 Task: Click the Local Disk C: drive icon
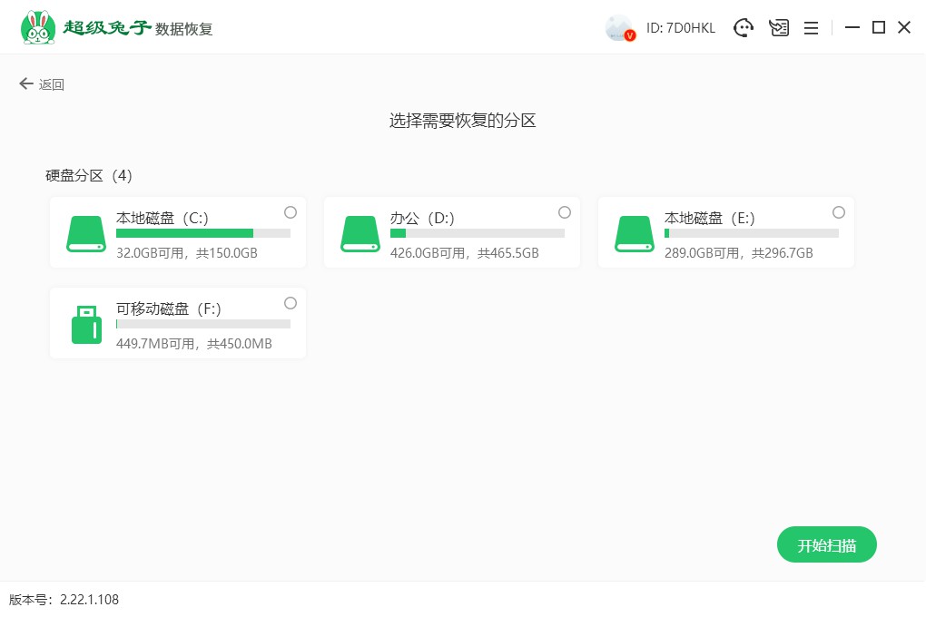[x=86, y=234]
